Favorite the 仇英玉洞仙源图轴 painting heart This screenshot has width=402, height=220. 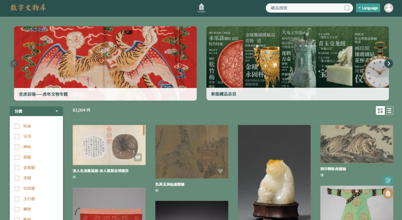click(220, 171)
